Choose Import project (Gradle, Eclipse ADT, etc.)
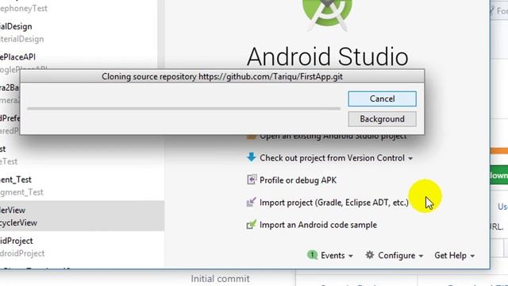This screenshot has height=286, width=508. tap(334, 203)
